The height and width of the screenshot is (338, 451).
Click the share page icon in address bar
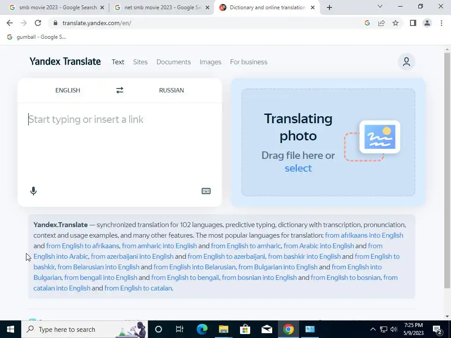[381, 23]
